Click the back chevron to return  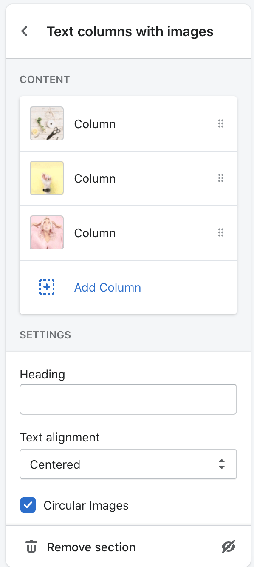pyautogui.click(x=24, y=31)
